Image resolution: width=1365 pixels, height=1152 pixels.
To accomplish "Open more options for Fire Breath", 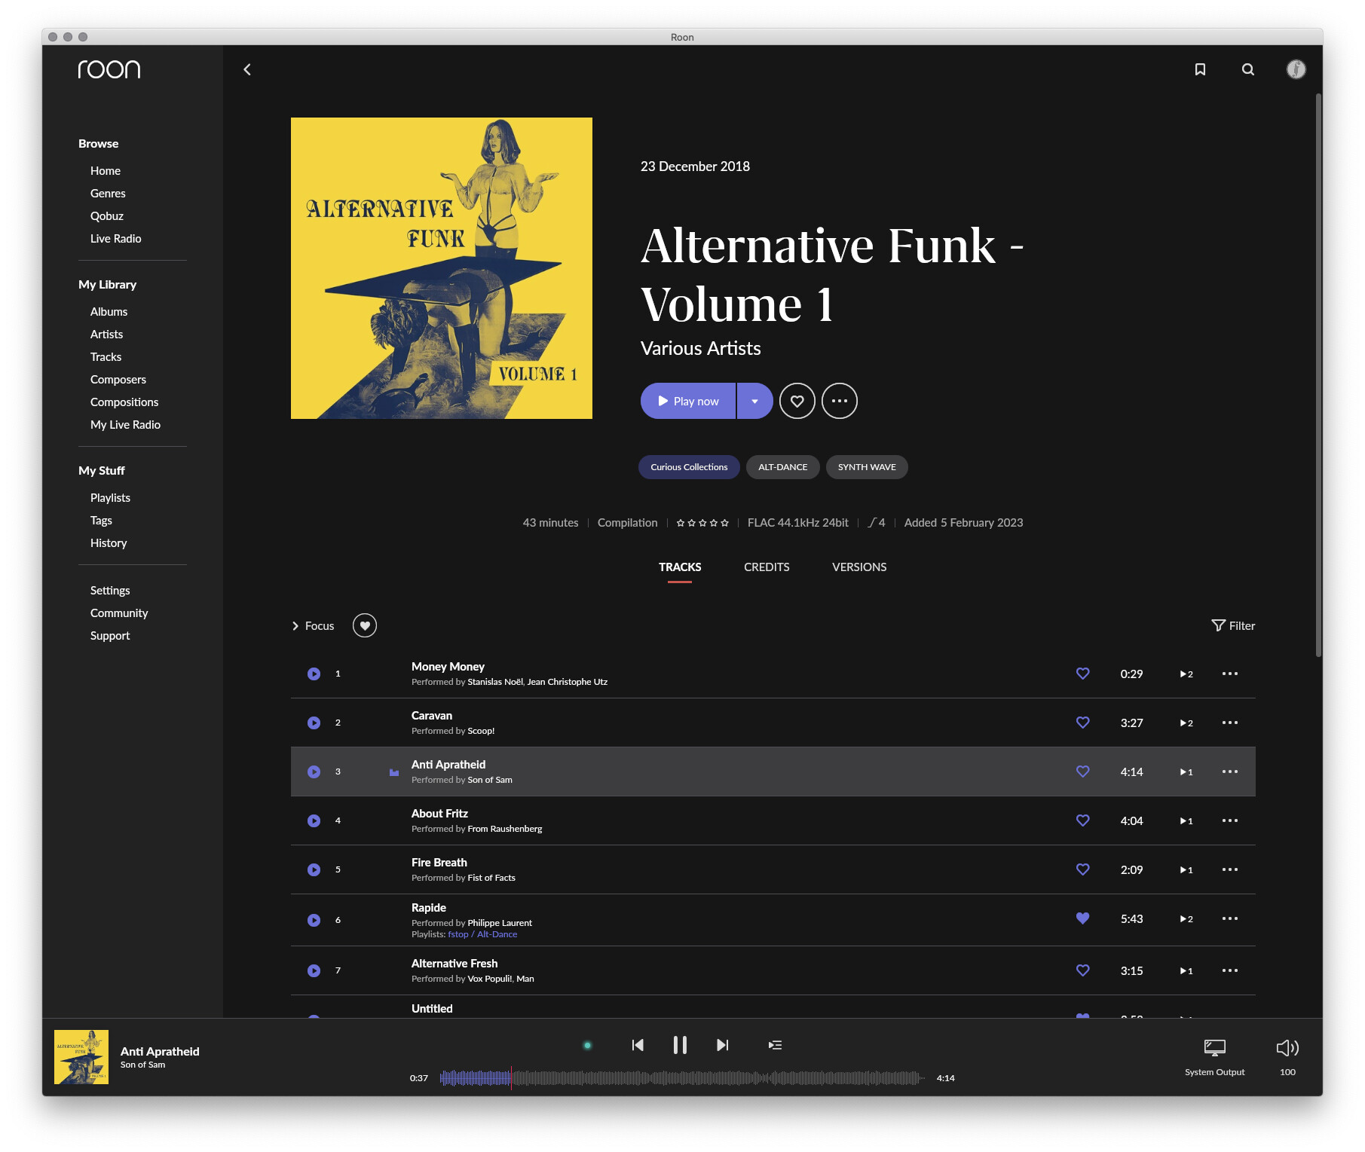I will click(1229, 869).
